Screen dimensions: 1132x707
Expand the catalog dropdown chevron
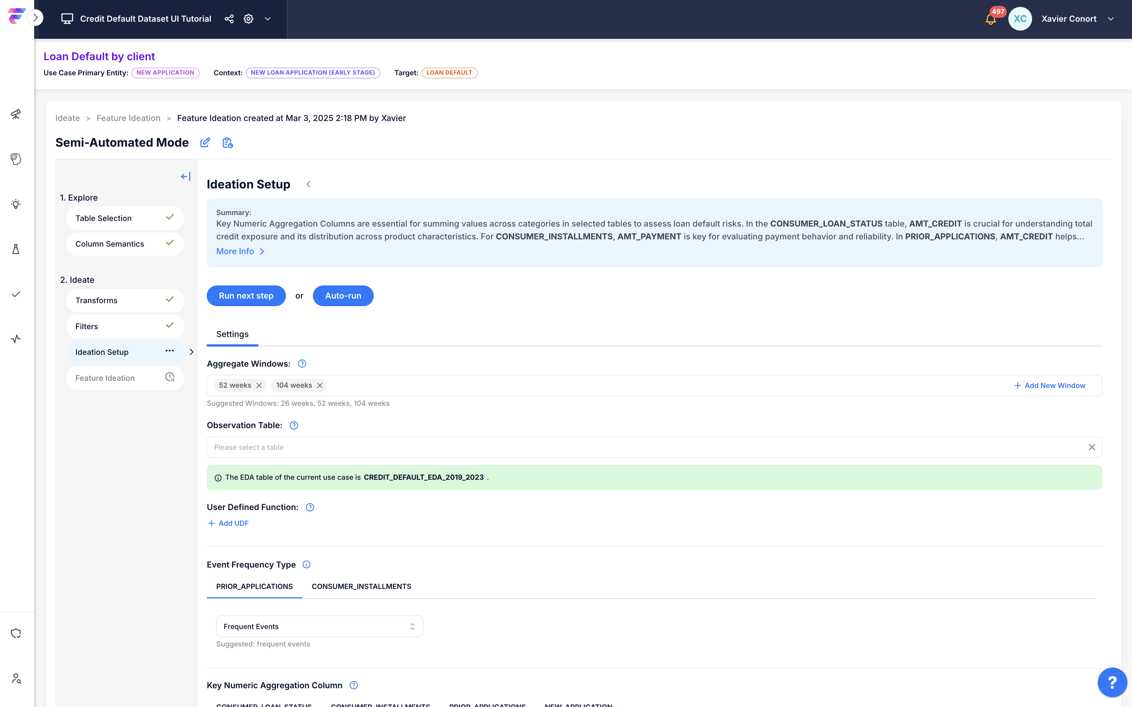[x=268, y=19]
